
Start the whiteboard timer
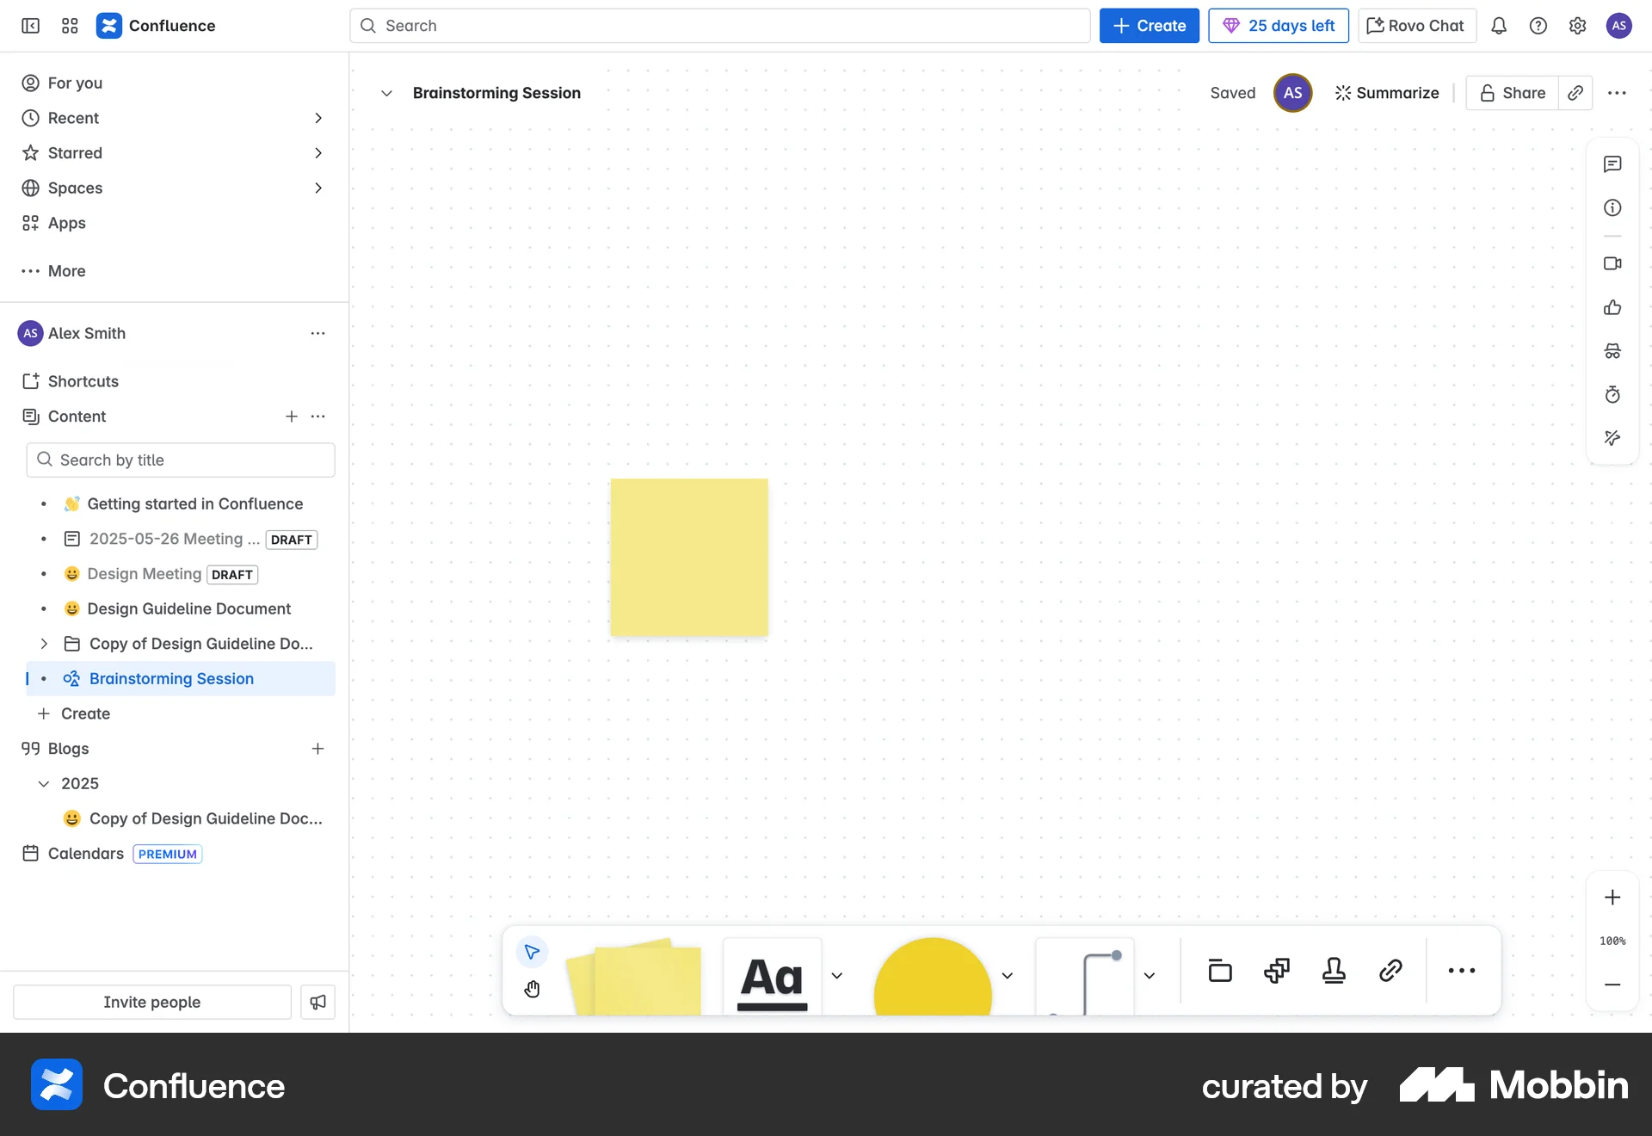click(x=1612, y=394)
